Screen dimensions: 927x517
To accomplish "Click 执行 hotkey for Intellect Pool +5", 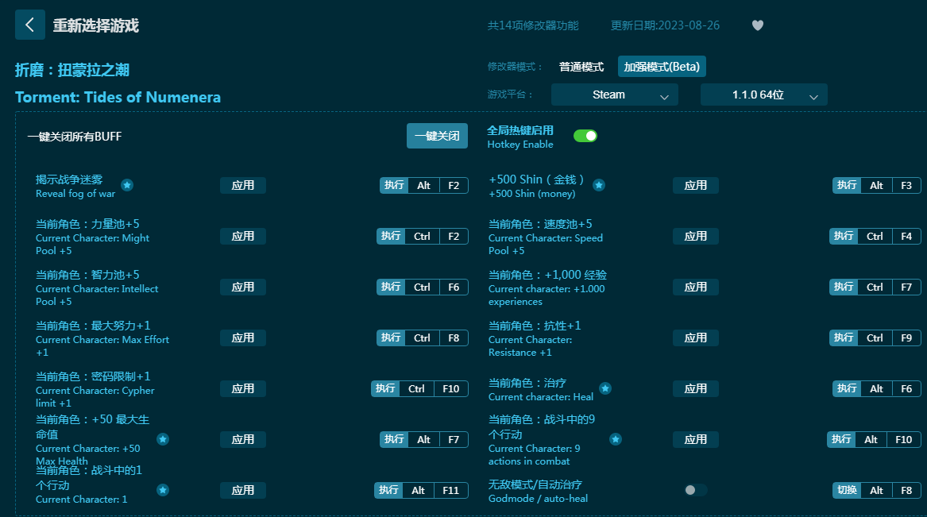I will tap(392, 287).
